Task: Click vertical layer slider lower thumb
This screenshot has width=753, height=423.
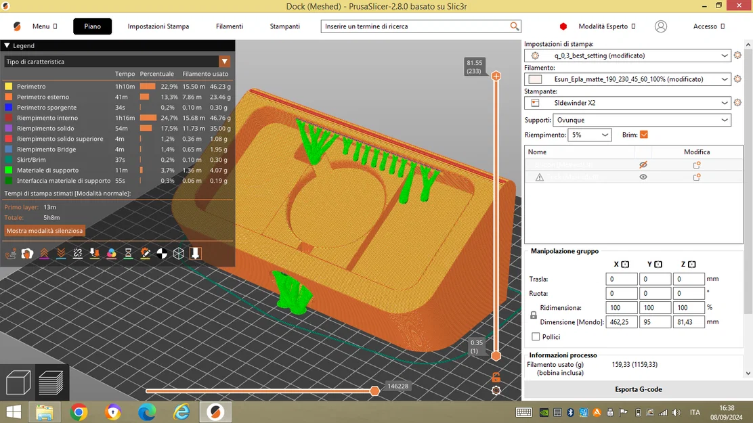Action: 496,356
